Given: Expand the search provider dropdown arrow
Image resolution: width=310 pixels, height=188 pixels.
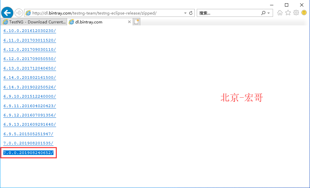Looking at the screenshot, I should (x=268, y=13).
